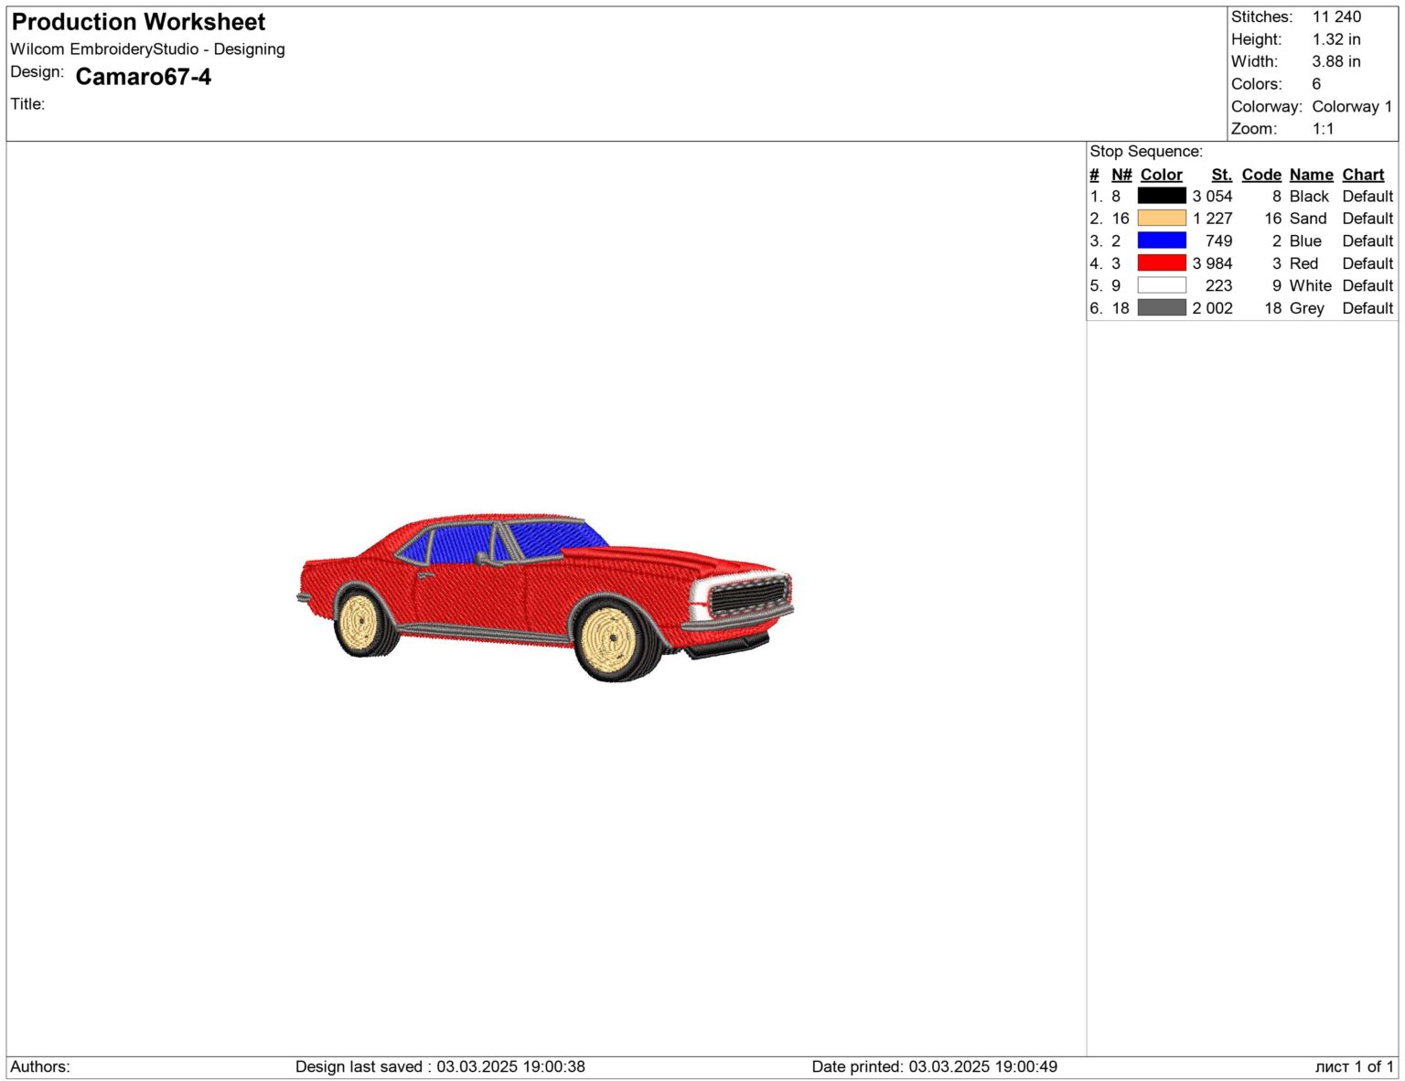Select the Camaro67-4 design name
Viewport: 1405px width, 1081px height.
point(143,77)
